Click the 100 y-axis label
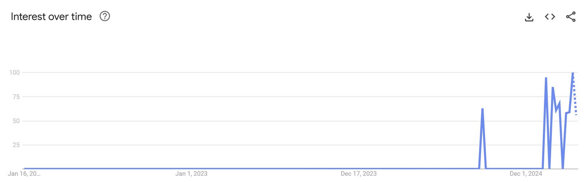This screenshot has width=586, height=182. pyautogui.click(x=15, y=73)
